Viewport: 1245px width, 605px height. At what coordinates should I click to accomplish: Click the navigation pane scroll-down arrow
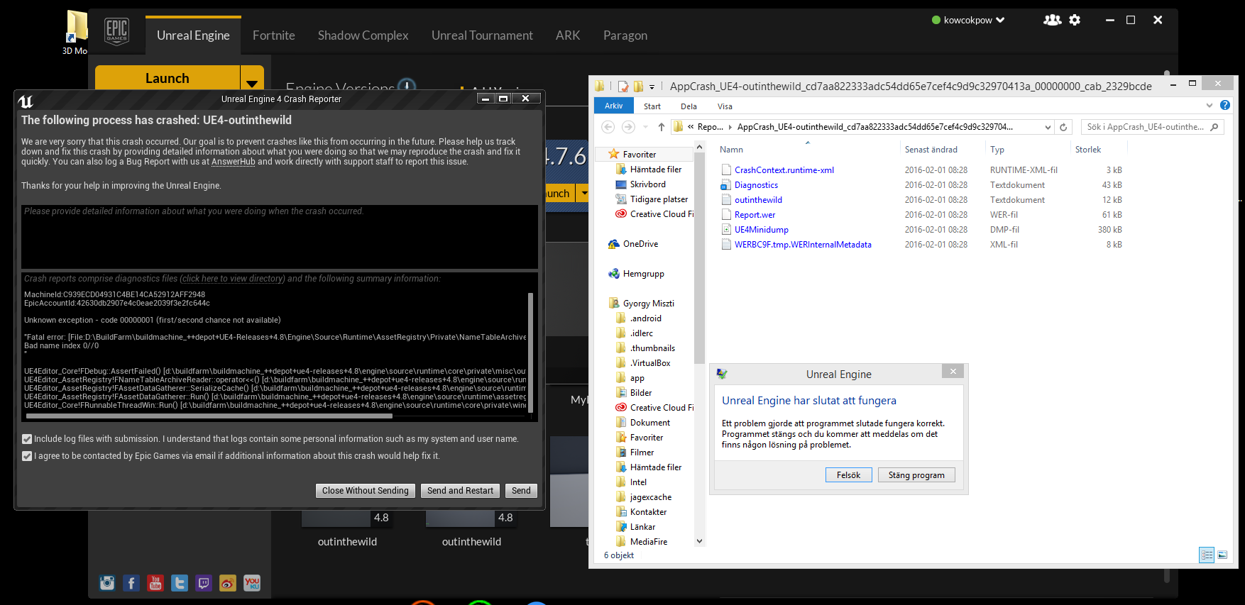[699, 541]
